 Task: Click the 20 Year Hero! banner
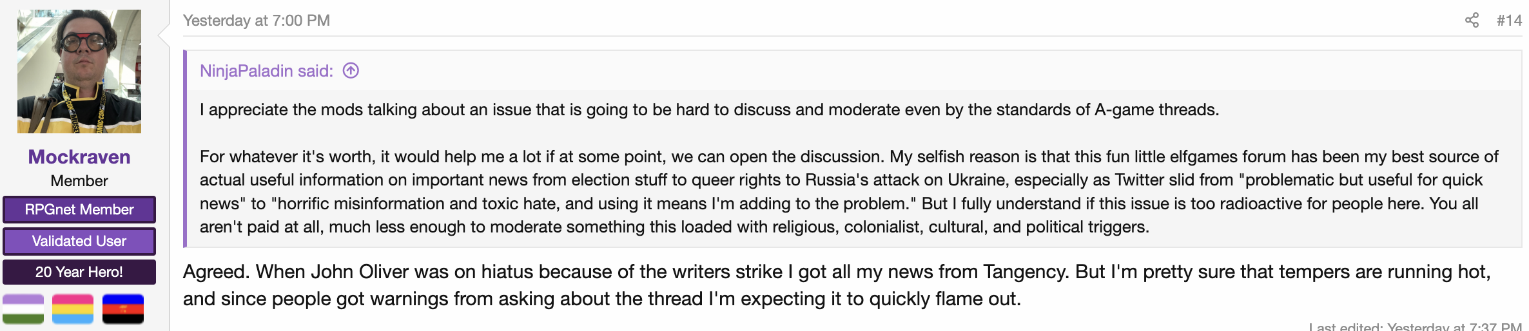(x=79, y=272)
